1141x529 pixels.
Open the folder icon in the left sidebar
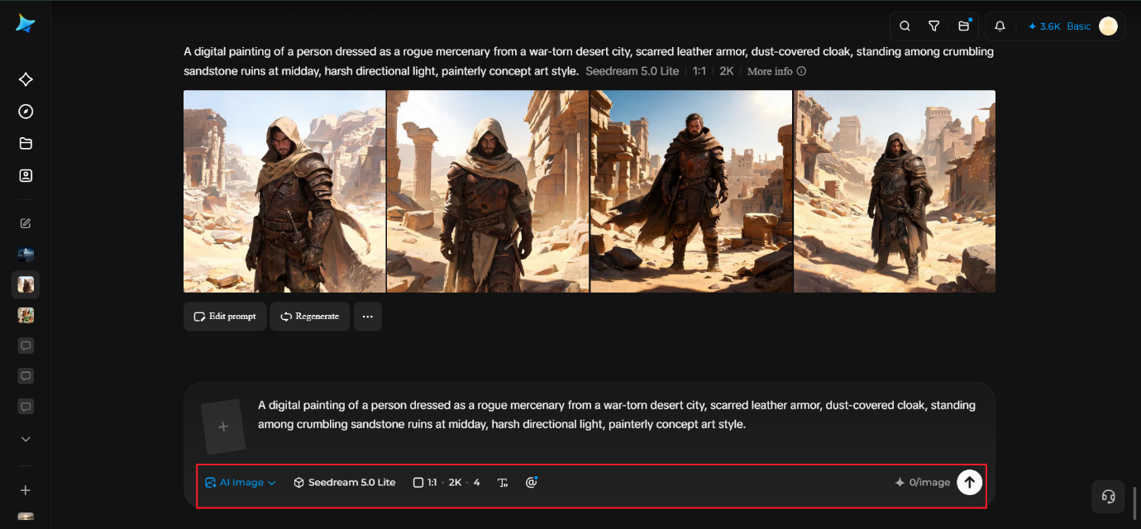[x=26, y=144]
